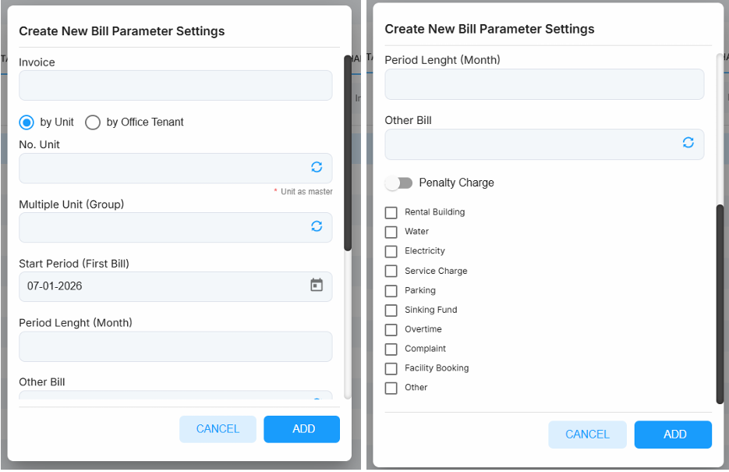Tick the Service Charge checkbox
This screenshot has height=472, width=729.
[391, 271]
